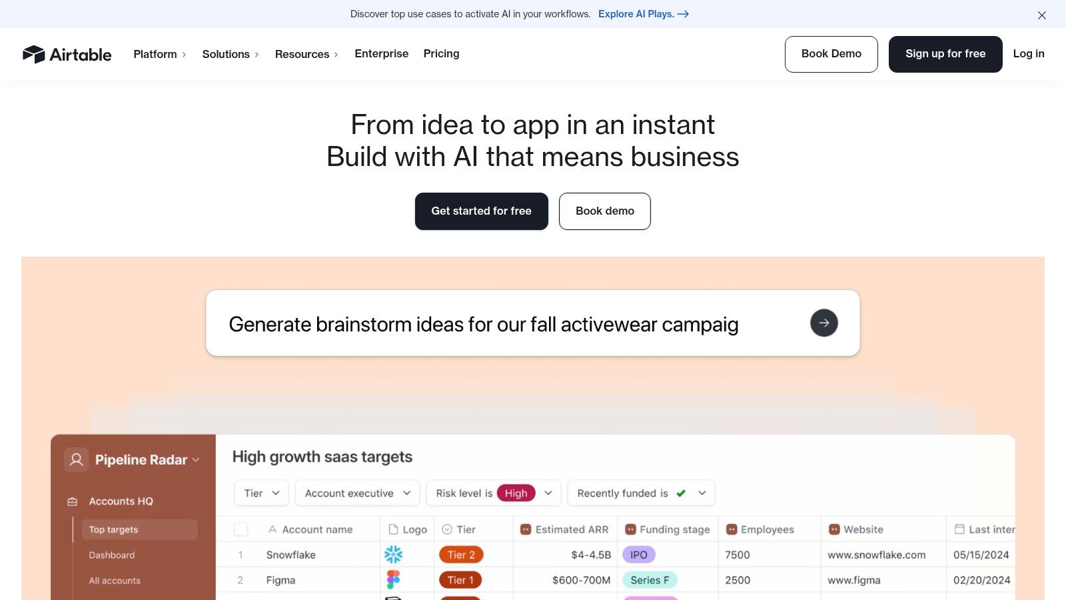This screenshot has height=600, width=1066.
Task: Click the Tier column header icon
Action: [x=447, y=529]
